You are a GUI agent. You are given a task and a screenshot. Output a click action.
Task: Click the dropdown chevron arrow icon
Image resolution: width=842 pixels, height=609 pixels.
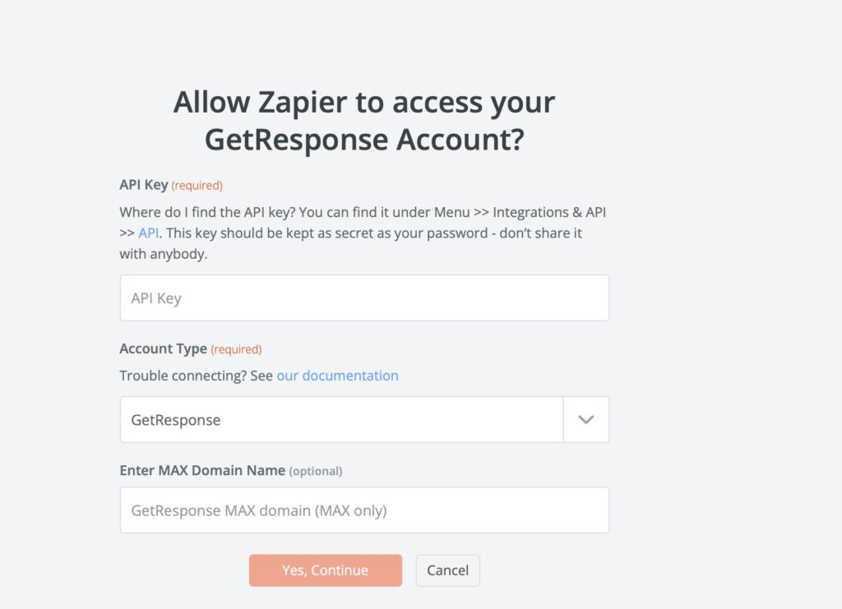click(x=585, y=420)
